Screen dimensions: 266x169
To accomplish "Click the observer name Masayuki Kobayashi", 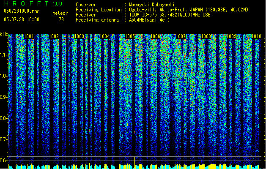I will [152, 5].
